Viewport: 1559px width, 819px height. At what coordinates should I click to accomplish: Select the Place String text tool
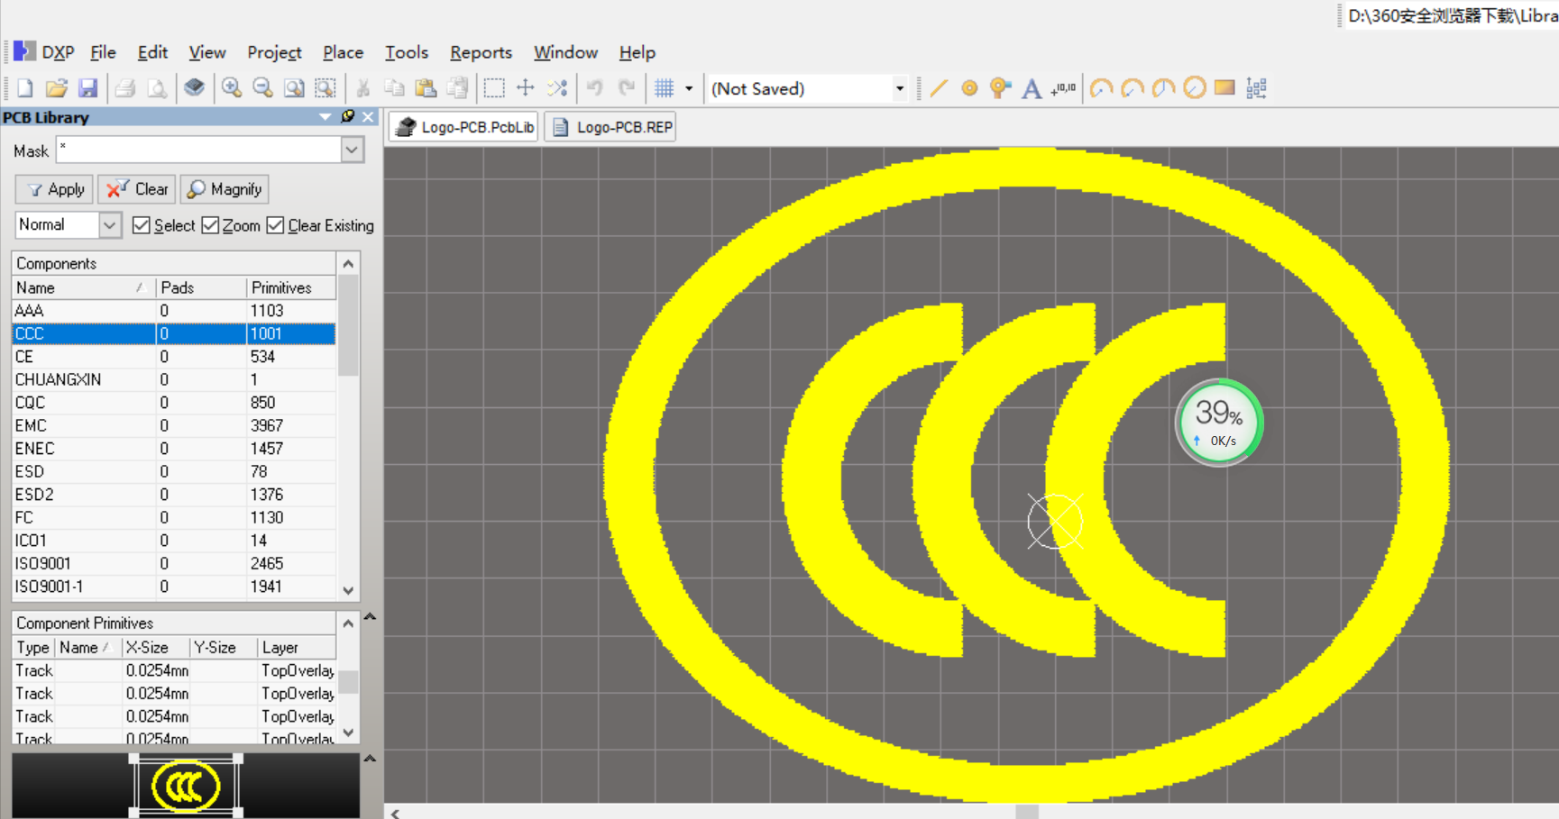tap(1032, 88)
